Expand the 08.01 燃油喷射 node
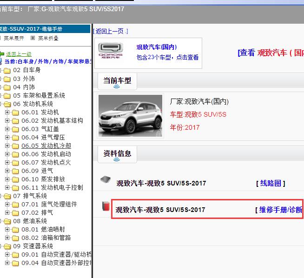The width and height of the screenshot is (304, 278). (7, 229)
